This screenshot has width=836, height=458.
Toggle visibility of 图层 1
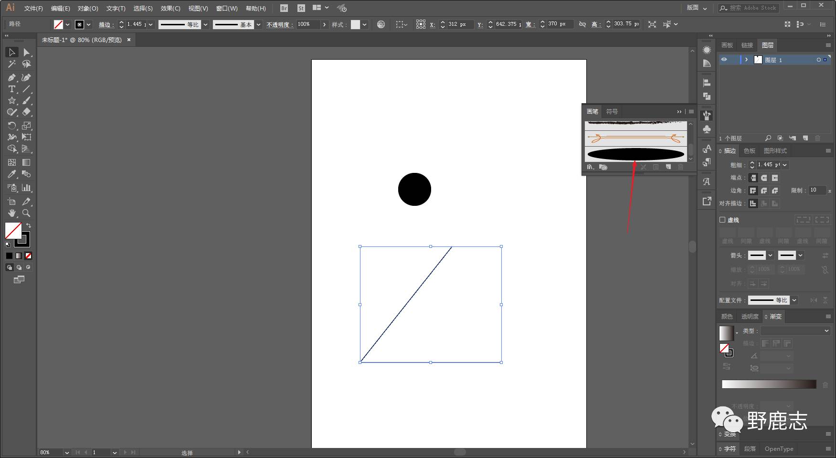[724, 60]
